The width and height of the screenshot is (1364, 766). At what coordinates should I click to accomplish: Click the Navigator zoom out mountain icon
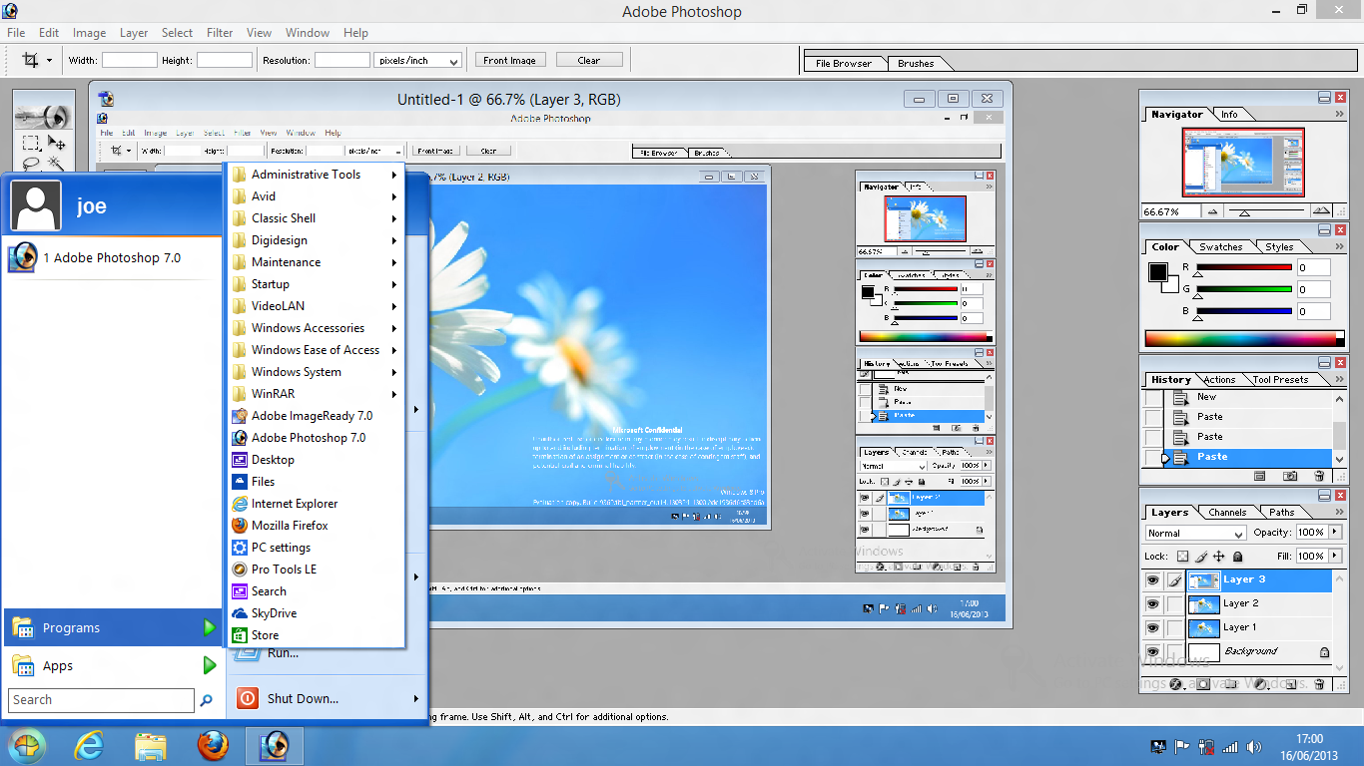tap(1212, 211)
